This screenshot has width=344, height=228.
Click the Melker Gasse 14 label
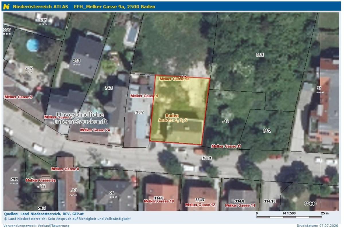(x=240, y=205)
